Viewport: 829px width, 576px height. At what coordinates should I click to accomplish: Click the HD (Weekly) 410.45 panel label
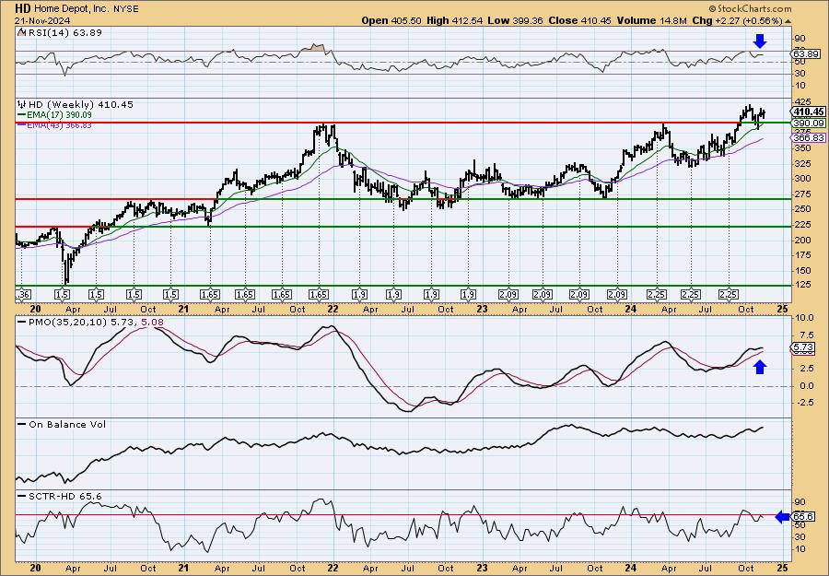click(x=80, y=104)
